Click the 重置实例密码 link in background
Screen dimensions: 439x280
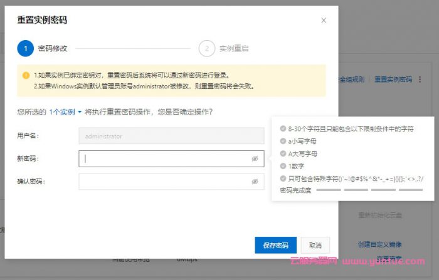point(394,80)
